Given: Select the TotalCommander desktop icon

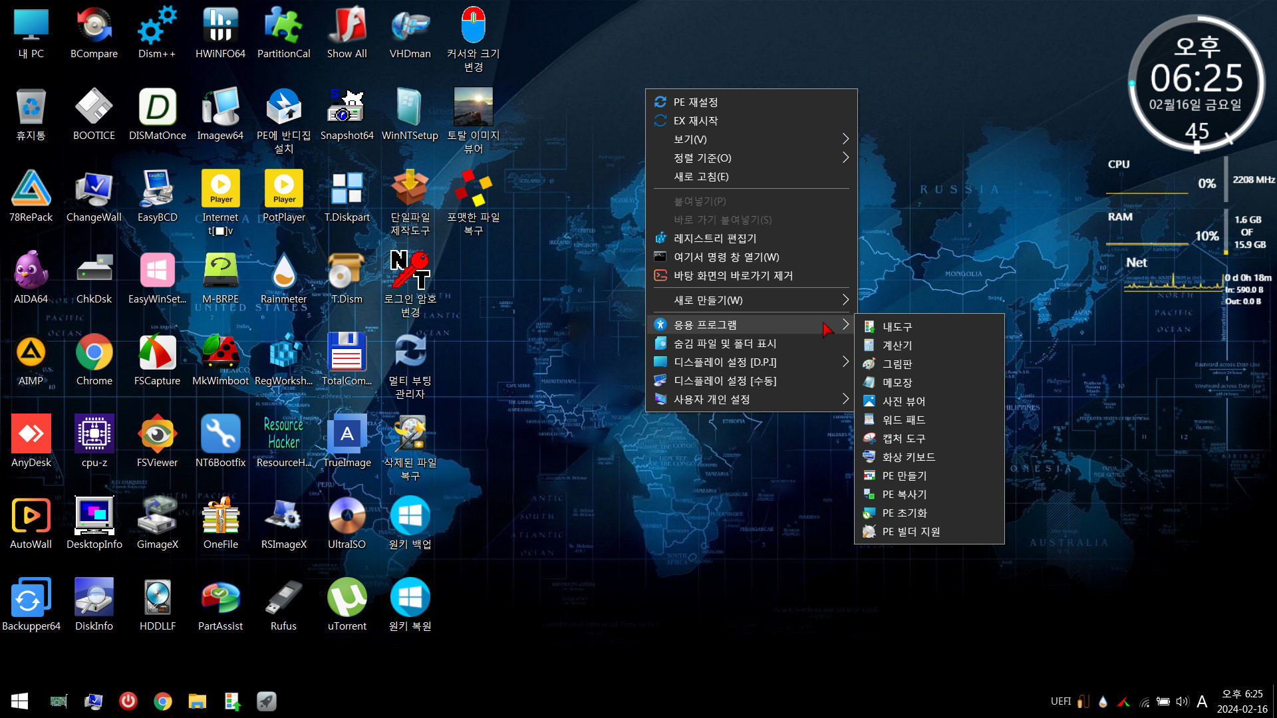Looking at the screenshot, I should click(347, 360).
